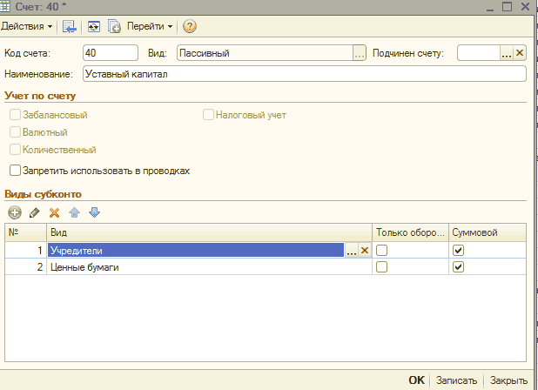Open help with the question mark icon

coord(189,26)
